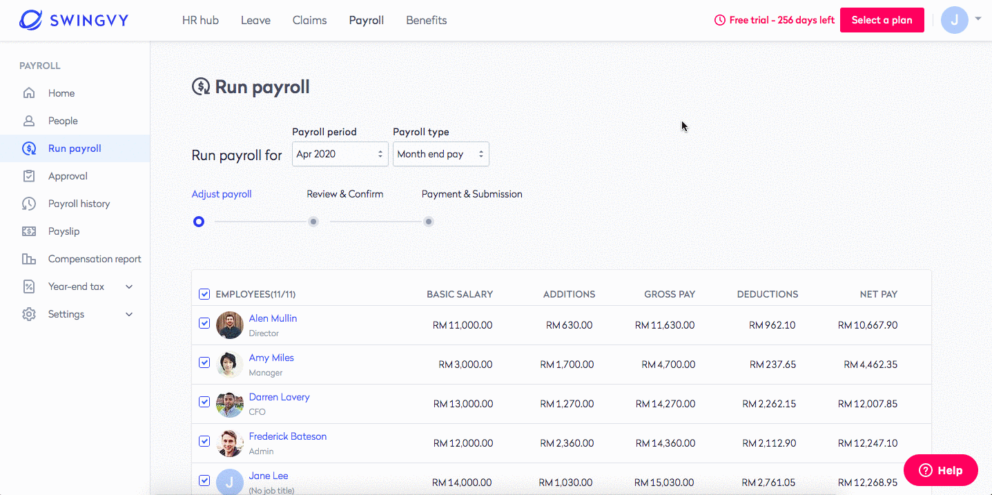Image resolution: width=992 pixels, height=495 pixels.
Task: Uncheck Darren Lavery's checkbox
Action: [204, 402]
